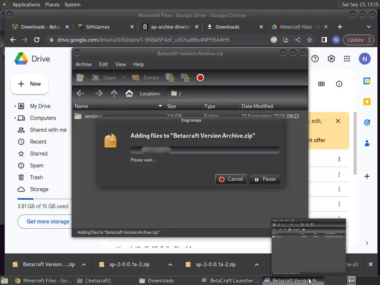Go back with Engrampa's left arrow
Screen dimensions: 380x285
(x=80, y=93)
